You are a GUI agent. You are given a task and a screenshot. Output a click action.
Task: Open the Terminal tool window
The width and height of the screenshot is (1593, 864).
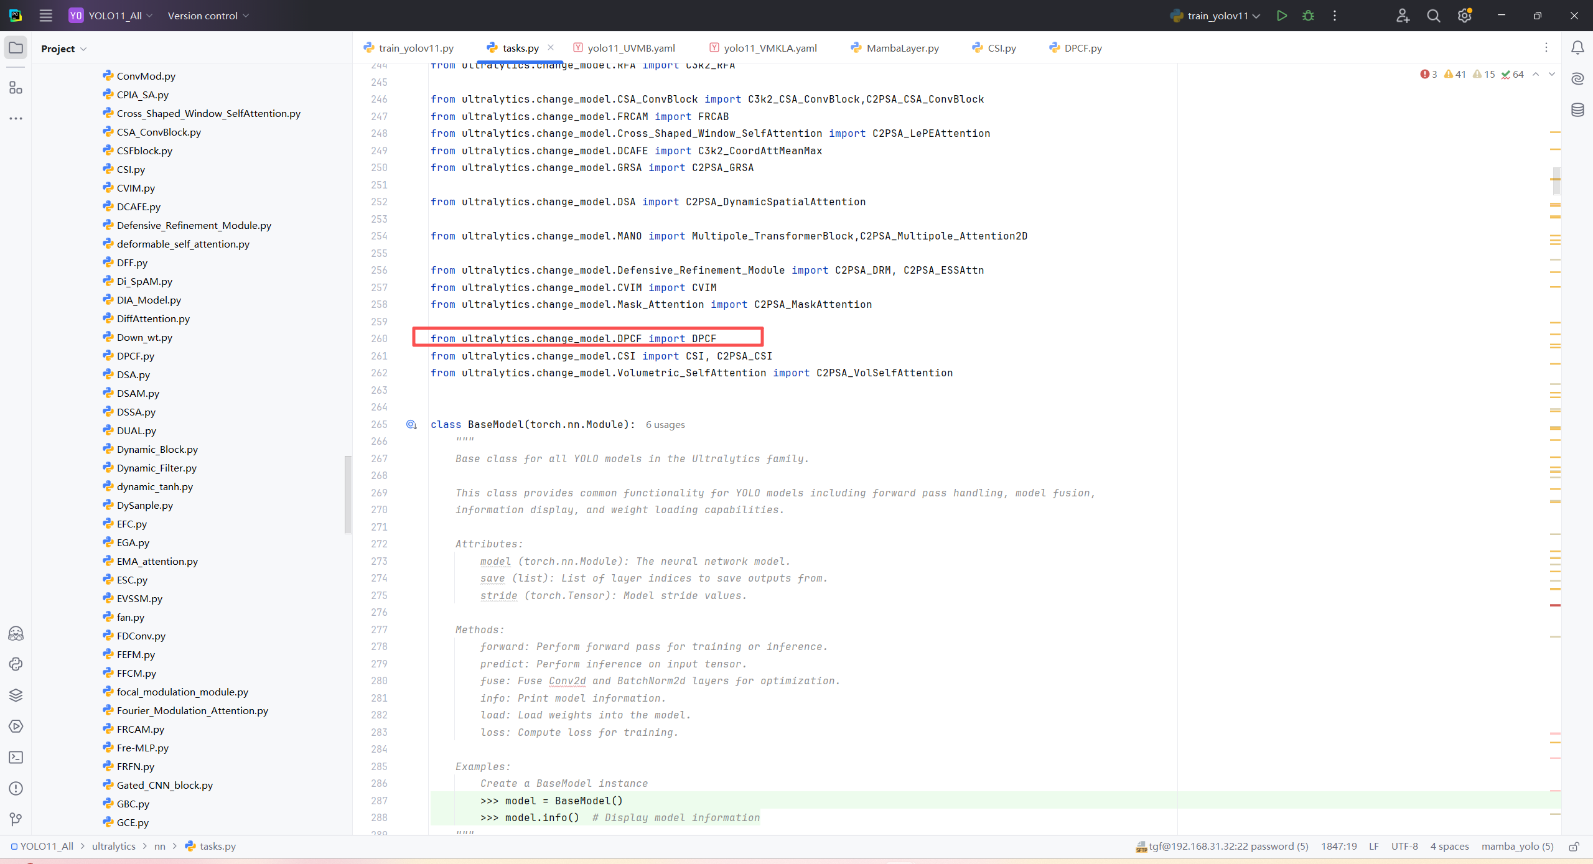tap(16, 757)
